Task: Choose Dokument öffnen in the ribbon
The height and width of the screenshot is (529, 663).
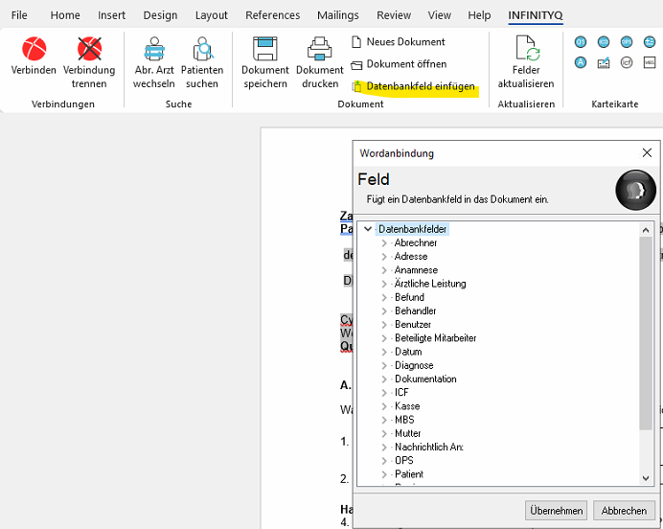Action: [x=400, y=64]
